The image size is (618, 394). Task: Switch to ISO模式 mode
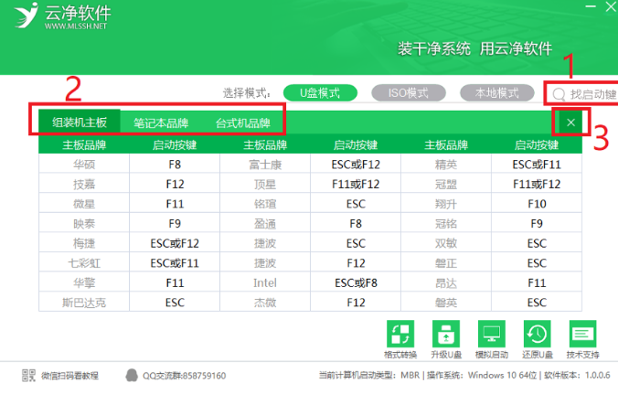tap(408, 93)
